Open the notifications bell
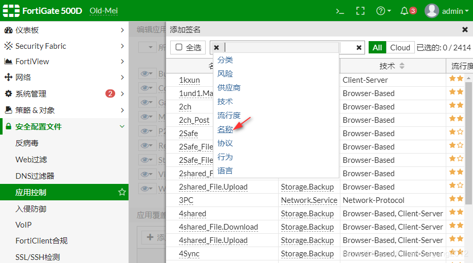 pos(404,11)
